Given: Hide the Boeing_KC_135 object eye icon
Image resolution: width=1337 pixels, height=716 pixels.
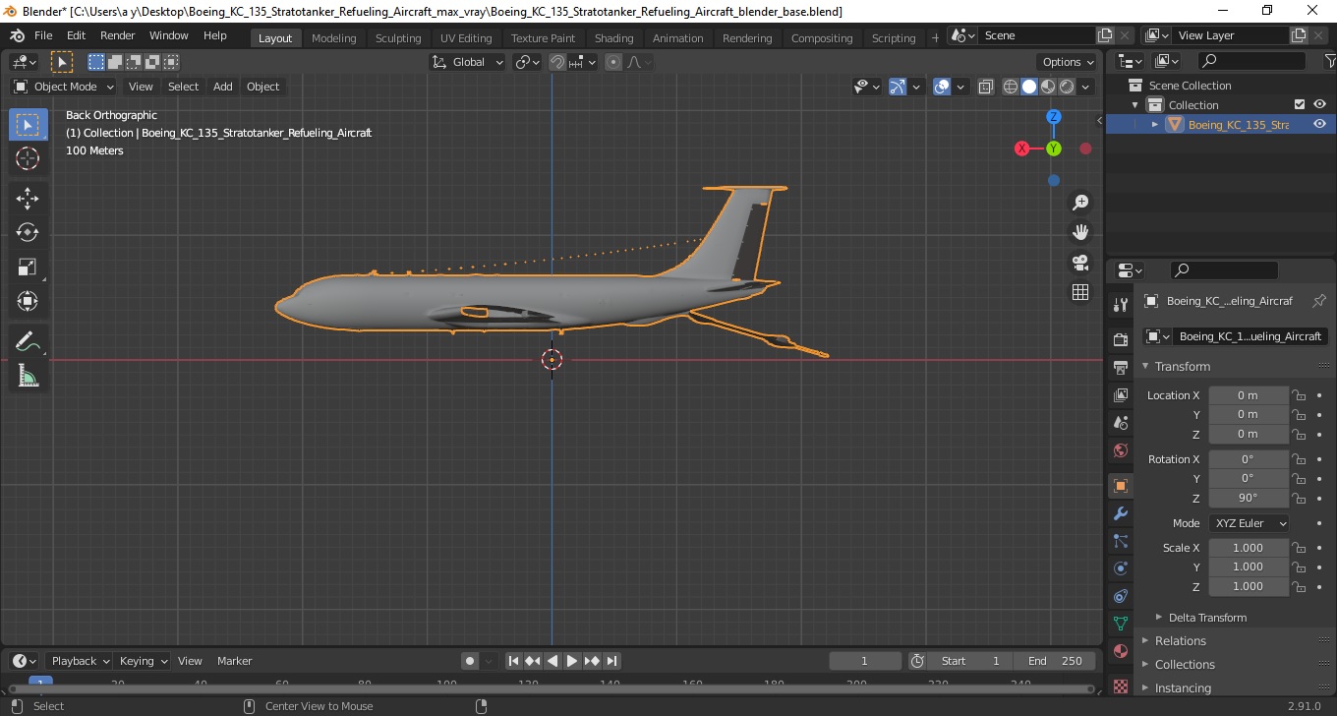Looking at the screenshot, I should coord(1320,124).
